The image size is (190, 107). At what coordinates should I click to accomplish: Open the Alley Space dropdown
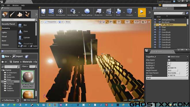[178, 60]
